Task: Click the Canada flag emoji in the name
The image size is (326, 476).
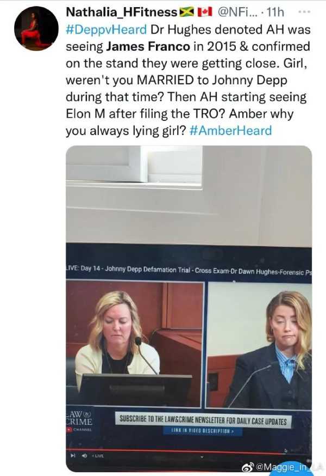Action: click(x=204, y=12)
